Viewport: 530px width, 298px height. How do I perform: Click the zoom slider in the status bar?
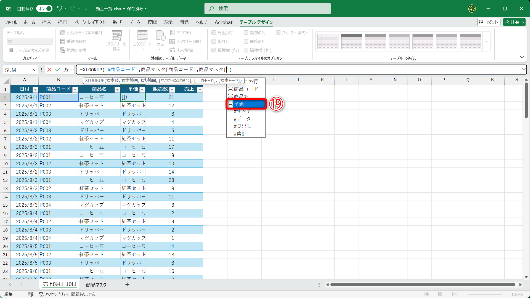485,294
